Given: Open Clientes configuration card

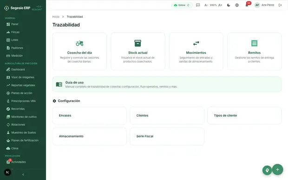Looking at the screenshot, I should click(167, 116).
